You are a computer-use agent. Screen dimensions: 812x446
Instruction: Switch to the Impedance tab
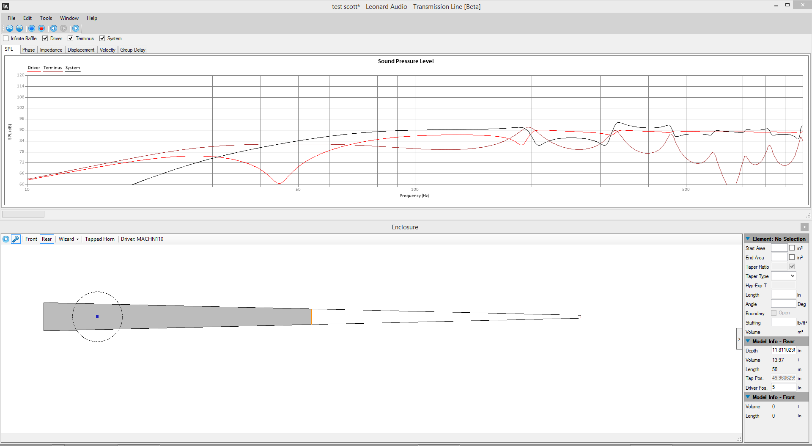51,50
